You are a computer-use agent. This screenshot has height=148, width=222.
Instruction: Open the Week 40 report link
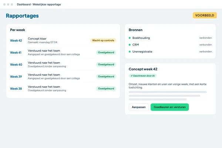[16, 65]
